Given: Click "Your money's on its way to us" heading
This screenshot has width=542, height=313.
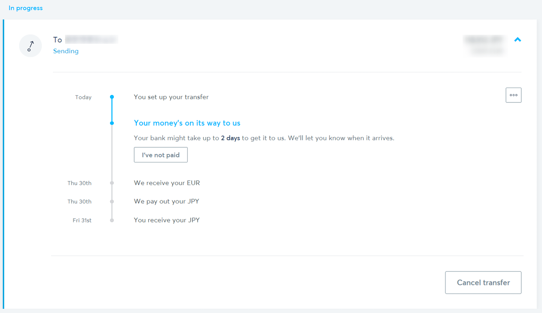Looking at the screenshot, I should pyautogui.click(x=187, y=123).
